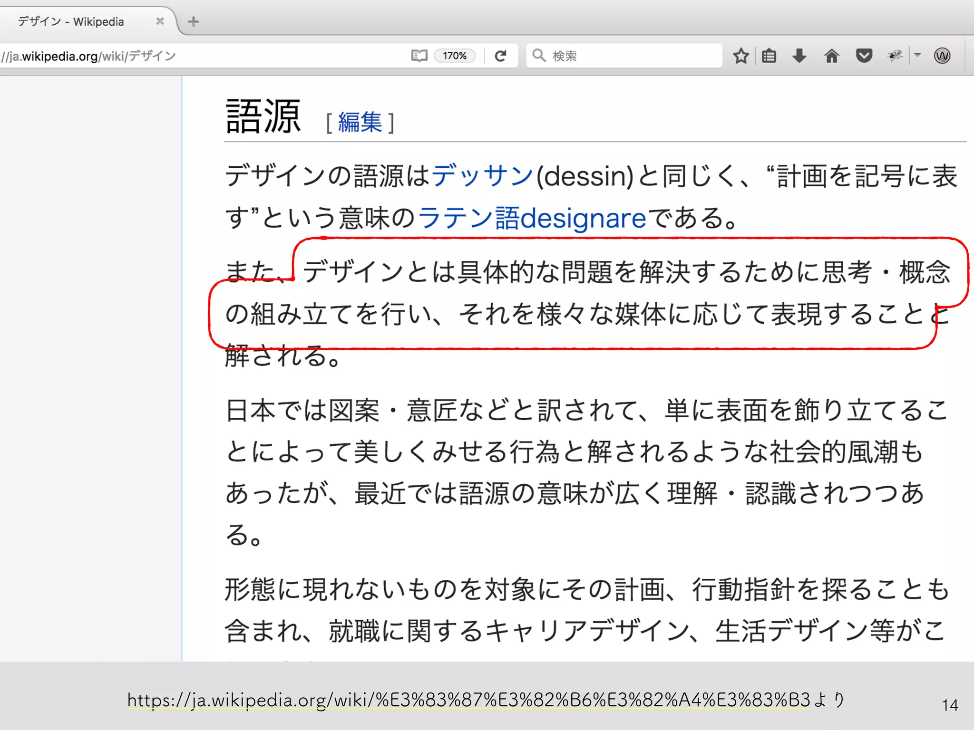Image resolution: width=974 pixels, height=730 pixels.
Task: Save page to Pocket icon
Action: pyautogui.click(x=864, y=56)
